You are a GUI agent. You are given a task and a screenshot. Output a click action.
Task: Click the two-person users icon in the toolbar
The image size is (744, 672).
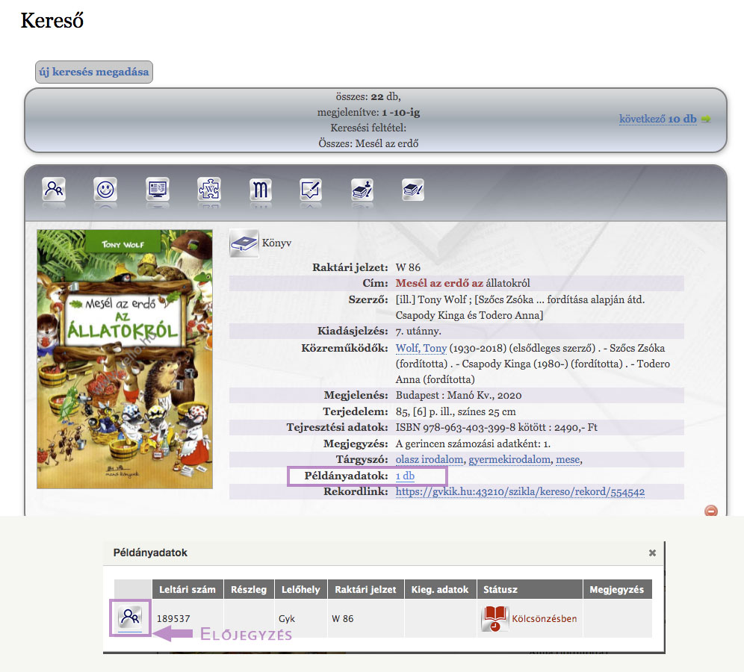coord(54,189)
